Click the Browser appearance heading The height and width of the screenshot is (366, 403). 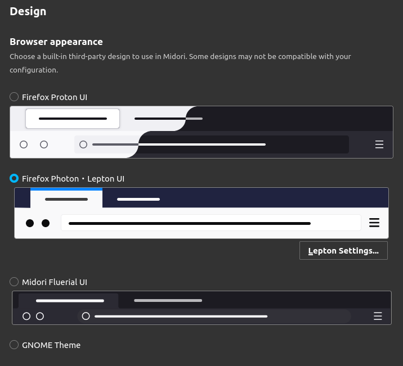coord(56,42)
